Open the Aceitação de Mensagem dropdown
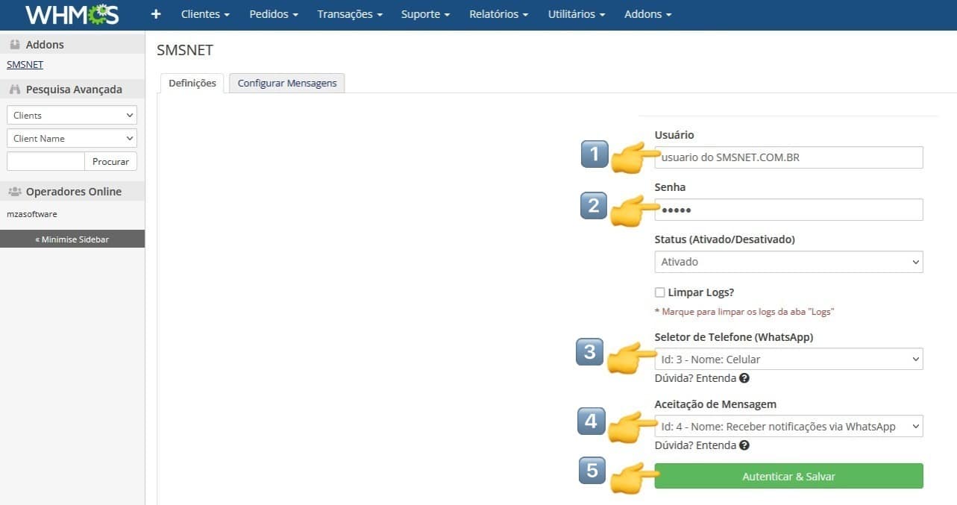Screen dimensions: 957x505 [788, 426]
